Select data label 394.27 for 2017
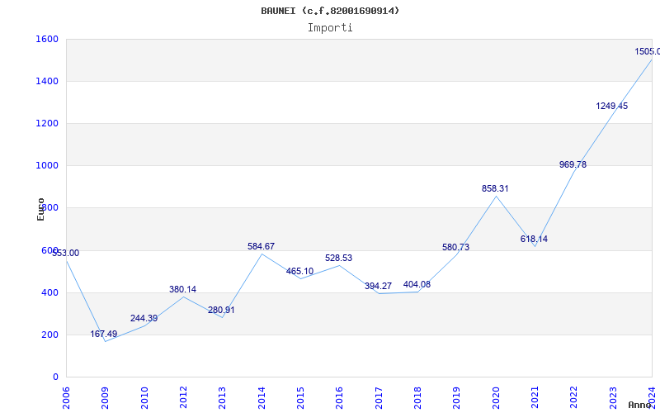 pyautogui.click(x=378, y=286)
